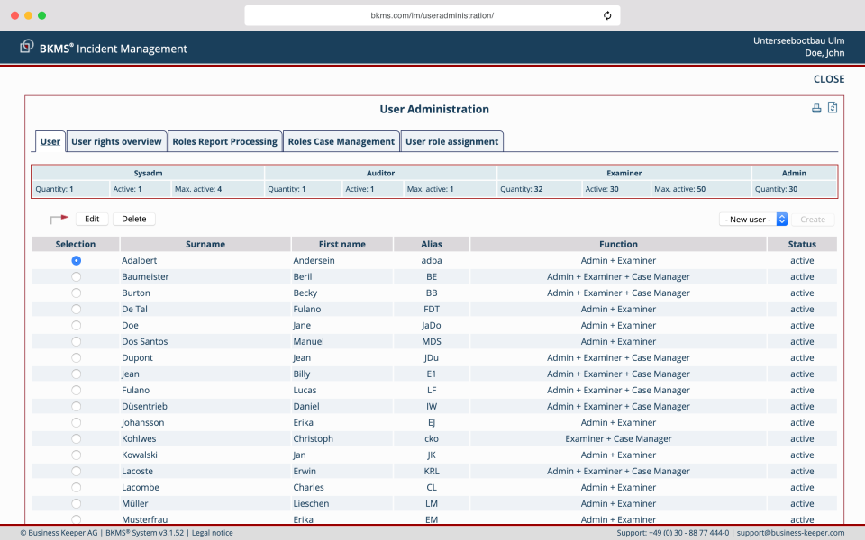Open the '- New user -' dropdown

753,219
